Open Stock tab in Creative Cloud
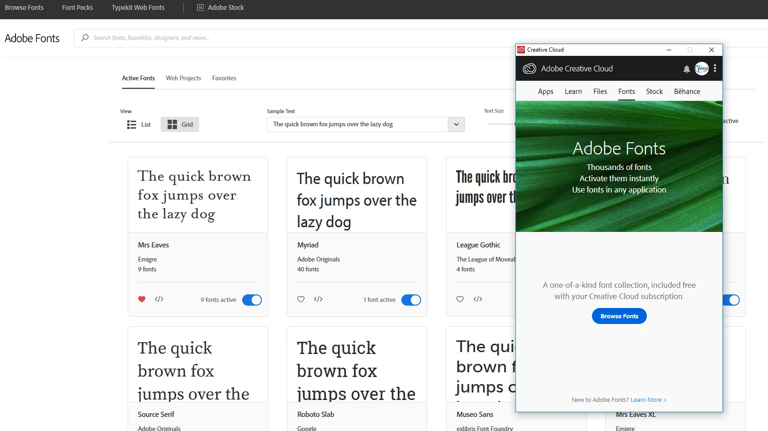Viewport: 768px width, 431px height. pyautogui.click(x=654, y=92)
